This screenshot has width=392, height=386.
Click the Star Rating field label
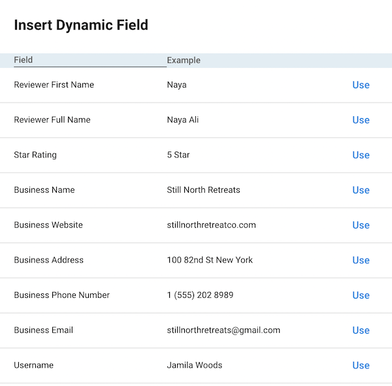(x=35, y=155)
